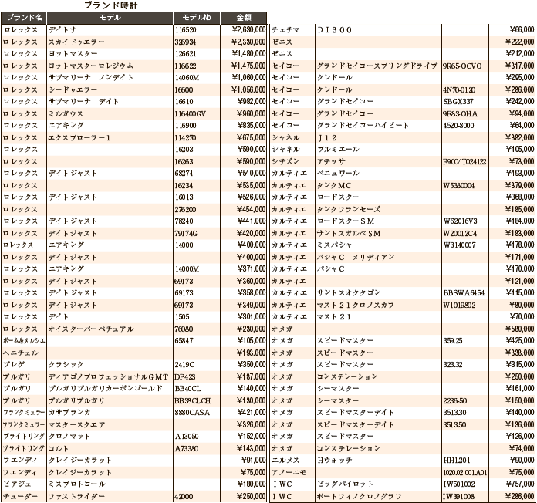
Task: Click the ¥454,000 price cell
Action: click(252, 209)
